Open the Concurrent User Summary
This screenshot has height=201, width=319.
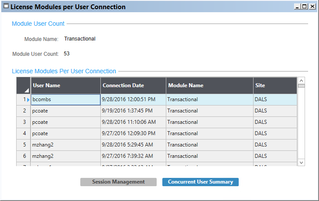point(200,182)
